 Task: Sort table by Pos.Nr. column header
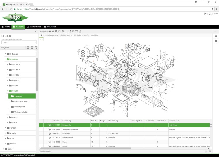95,121
